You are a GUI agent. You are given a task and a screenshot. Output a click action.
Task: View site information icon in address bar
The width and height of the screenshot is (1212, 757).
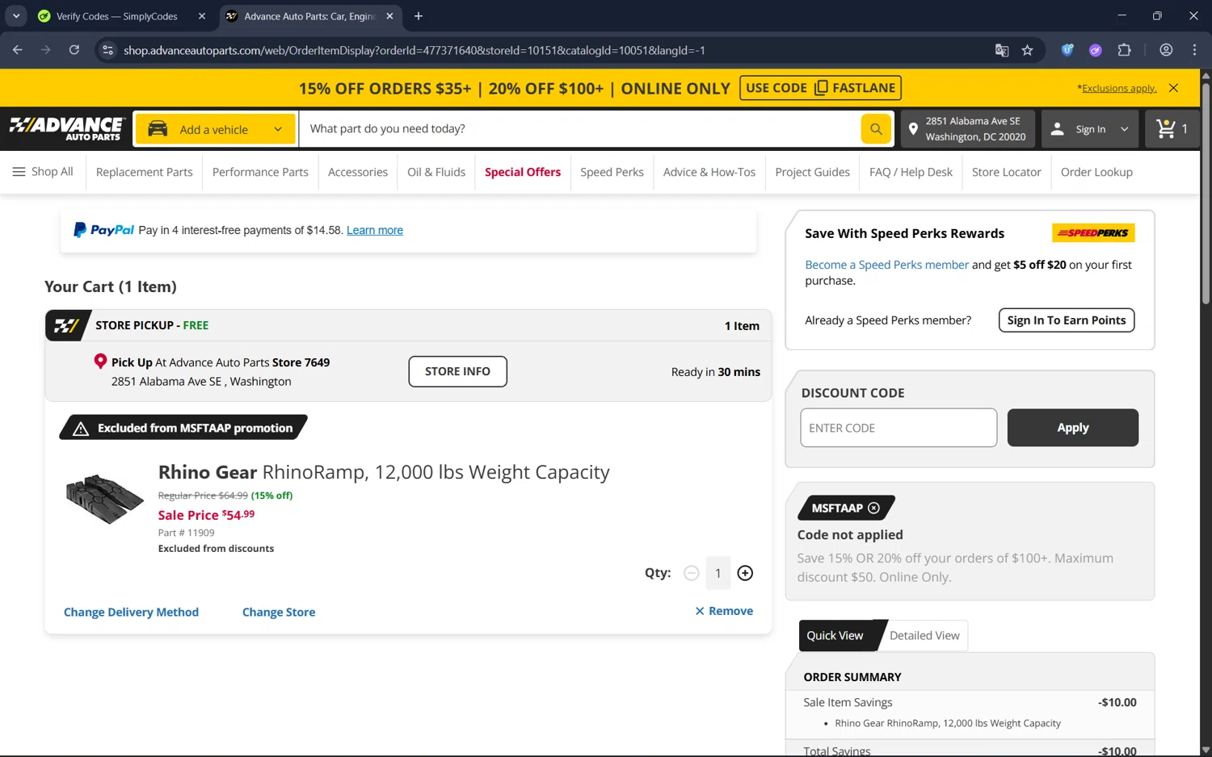click(x=107, y=50)
